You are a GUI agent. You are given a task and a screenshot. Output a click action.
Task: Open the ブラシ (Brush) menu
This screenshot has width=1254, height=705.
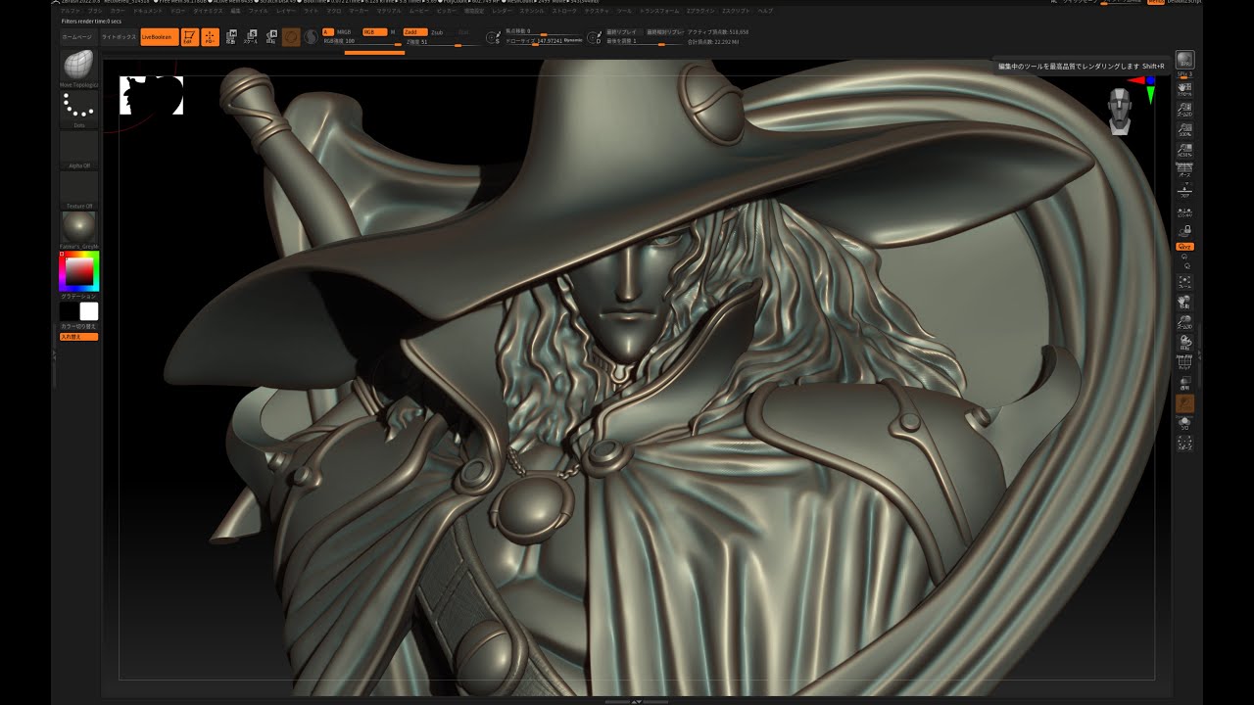pos(94,10)
